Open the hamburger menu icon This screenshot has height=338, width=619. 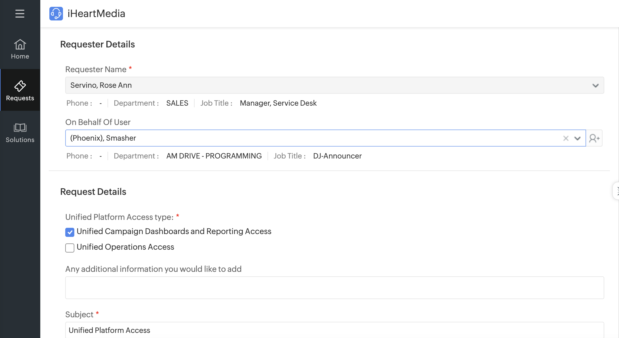(x=20, y=13)
